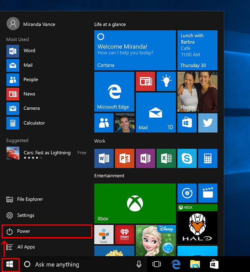Open the Store tile in Life at a glance

click(187, 123)
